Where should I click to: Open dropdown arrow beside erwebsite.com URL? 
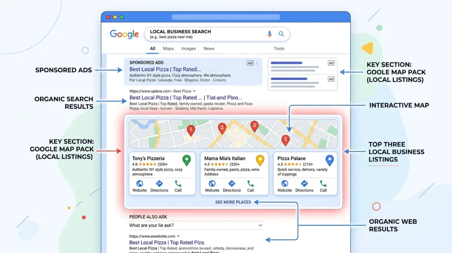click(178, 236)
